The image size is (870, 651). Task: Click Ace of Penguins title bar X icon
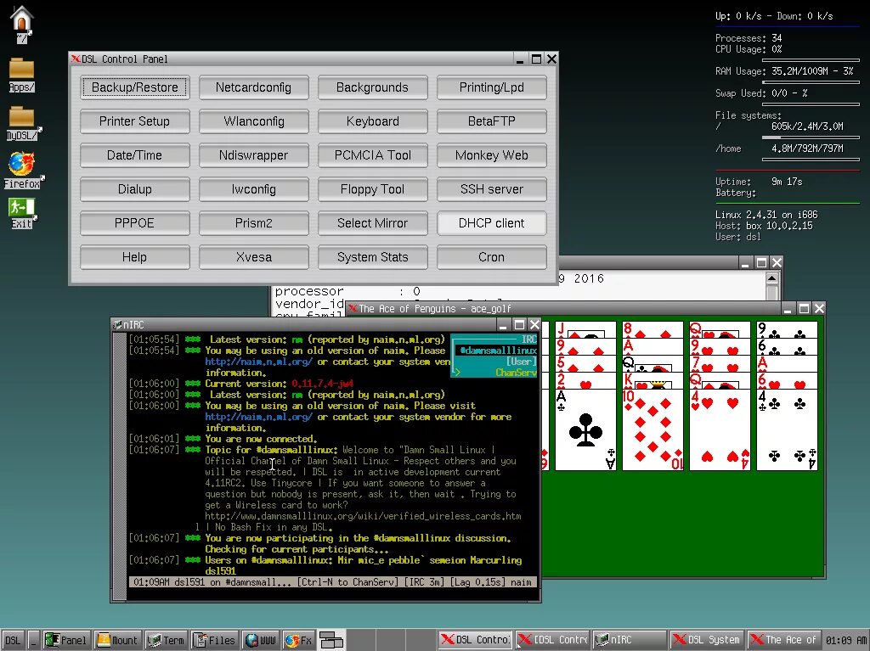353,308
